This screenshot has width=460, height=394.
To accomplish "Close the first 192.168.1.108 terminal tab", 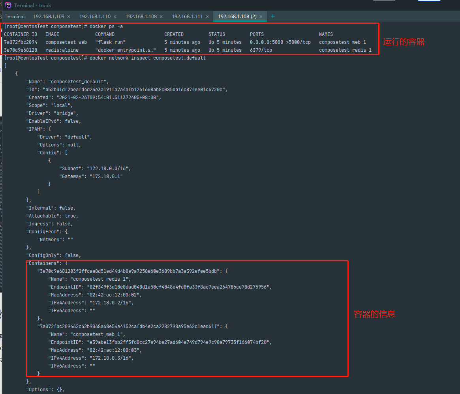I will [x=161, y=17].
